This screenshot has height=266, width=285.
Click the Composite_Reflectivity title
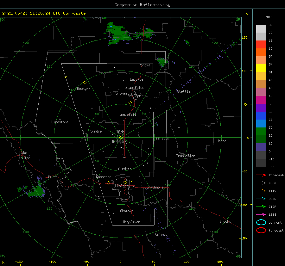142,5
